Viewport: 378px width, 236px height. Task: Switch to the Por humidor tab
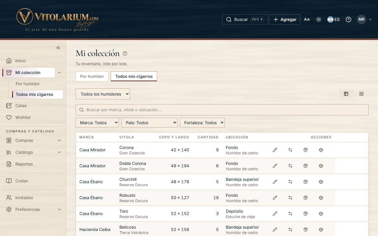click(x=92, y=76)
